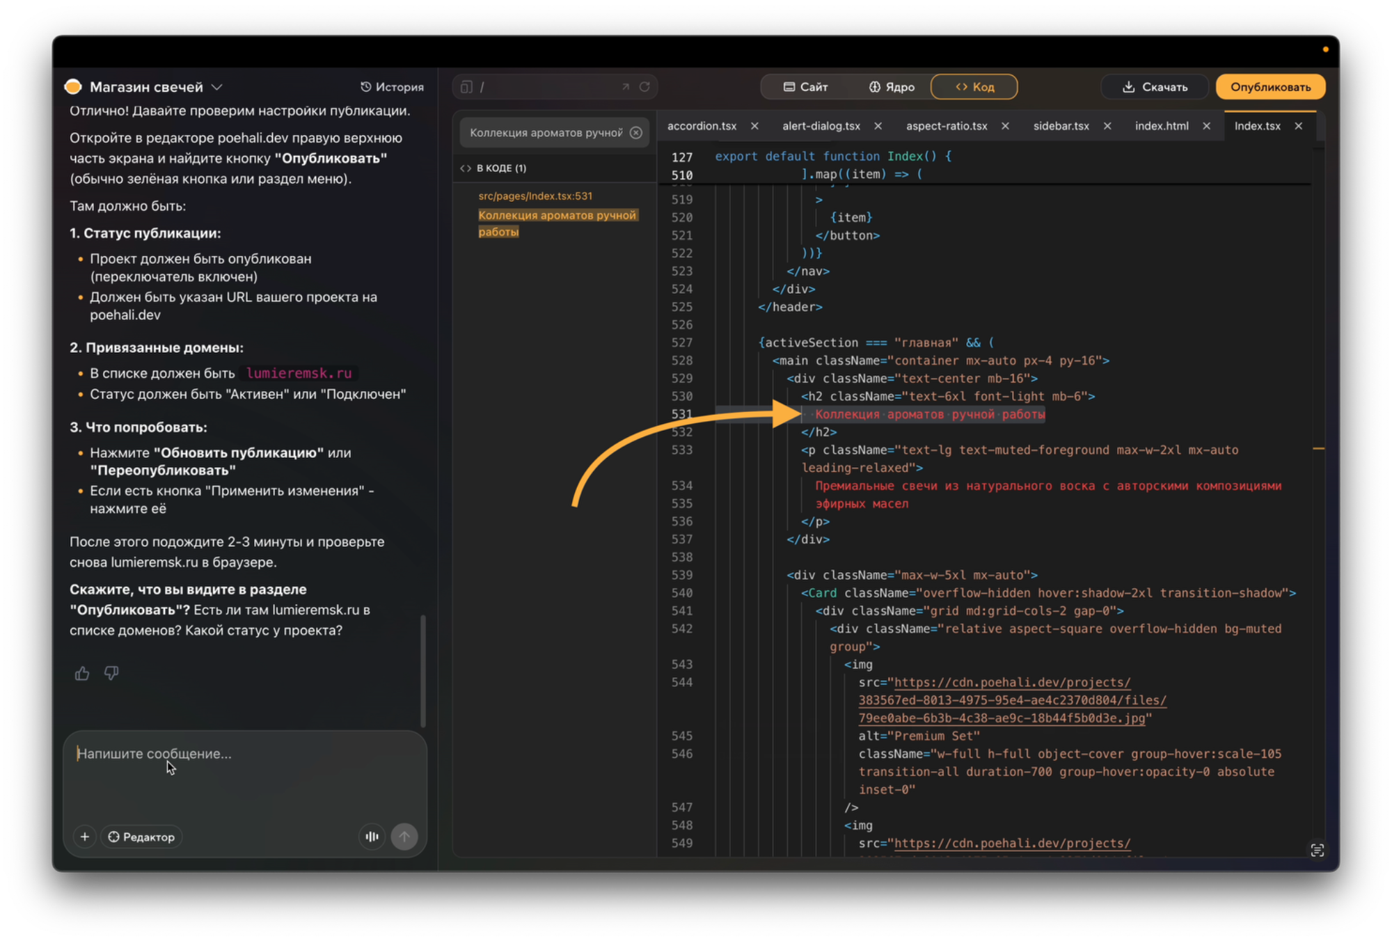Switch to the Сайт view

pyautogui.click(x=805, y=87)
